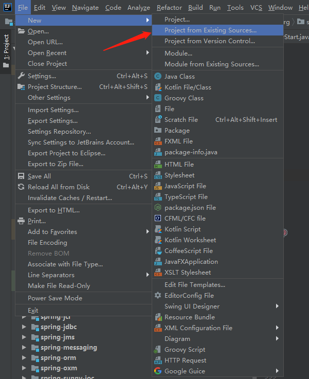Click the FXML File icon

[158, 141]
